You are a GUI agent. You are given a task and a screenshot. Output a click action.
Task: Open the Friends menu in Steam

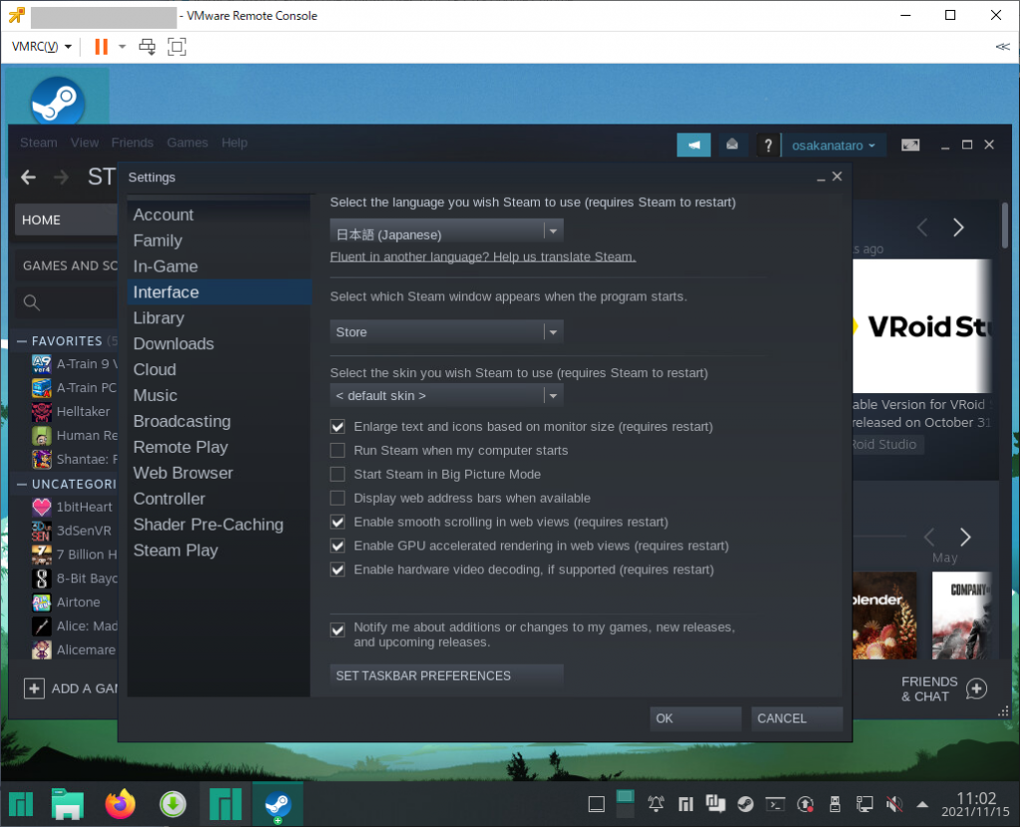(132, 142)
